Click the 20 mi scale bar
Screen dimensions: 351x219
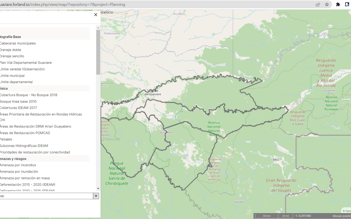285,216
